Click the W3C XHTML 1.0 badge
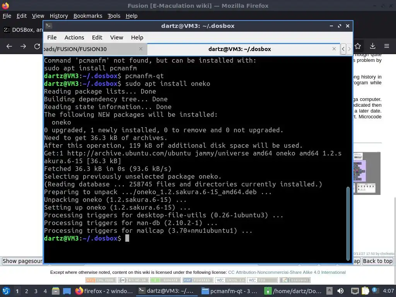396x297 pixels. pyautogui.click(x=230, y=280)
